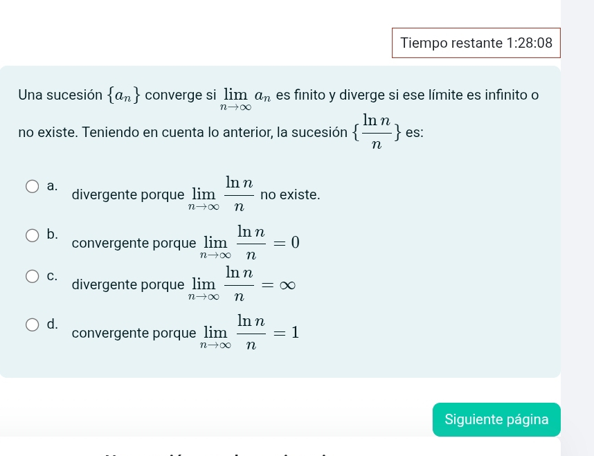Click the "= 1" result in option d
Screen dimensions: 594x456
coord(286,333)
